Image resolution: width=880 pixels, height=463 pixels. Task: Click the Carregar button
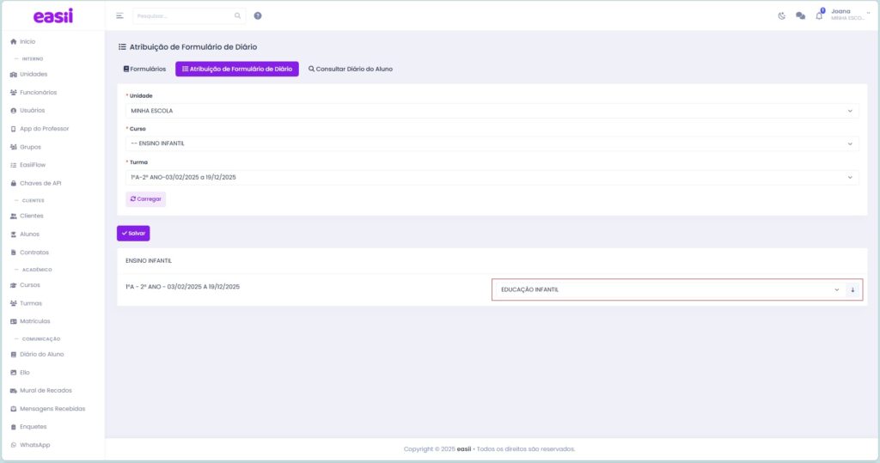coord(145,198)
